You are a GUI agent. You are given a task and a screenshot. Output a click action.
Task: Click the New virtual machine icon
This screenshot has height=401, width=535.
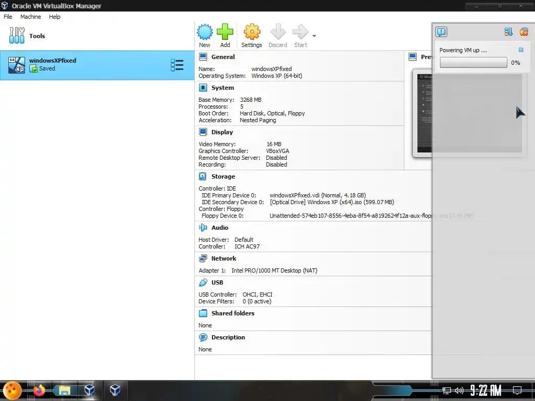[205, 32]
